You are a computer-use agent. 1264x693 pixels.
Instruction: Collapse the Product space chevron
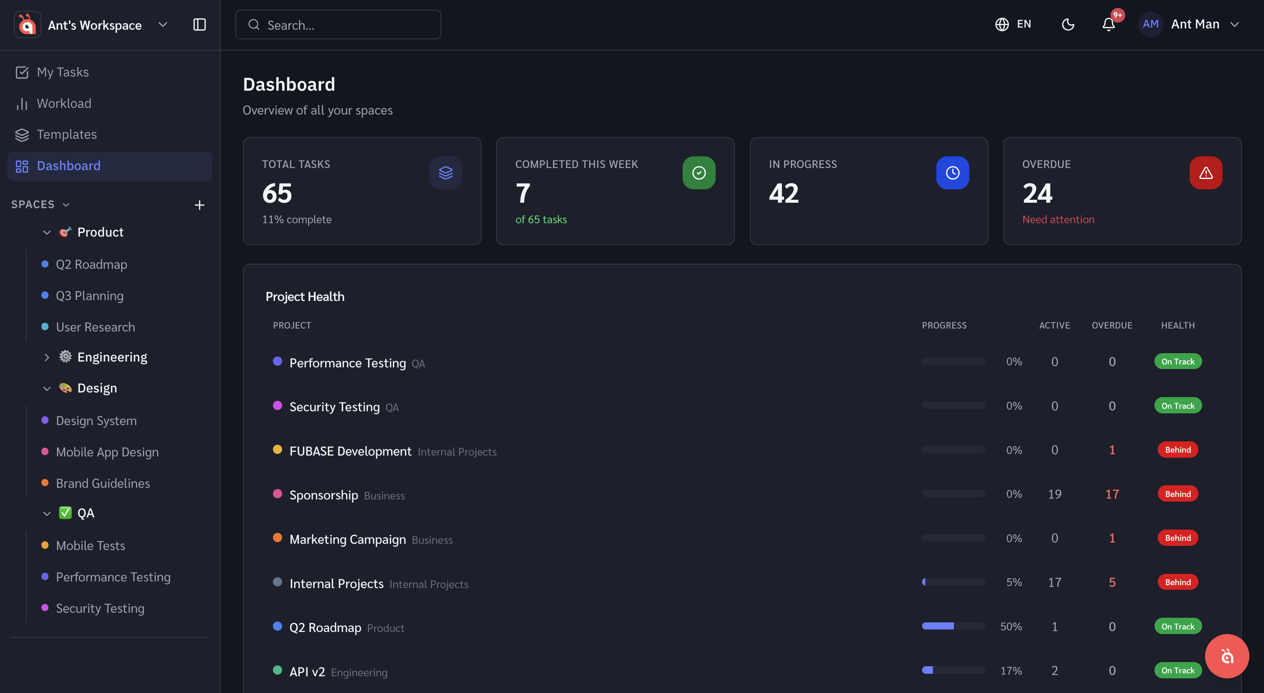(47, 232)
